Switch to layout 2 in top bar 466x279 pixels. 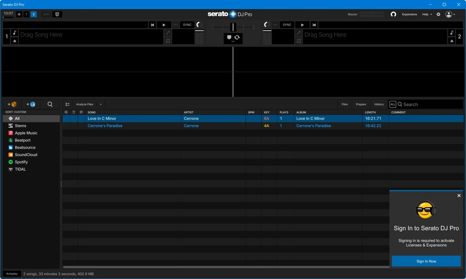34,14
